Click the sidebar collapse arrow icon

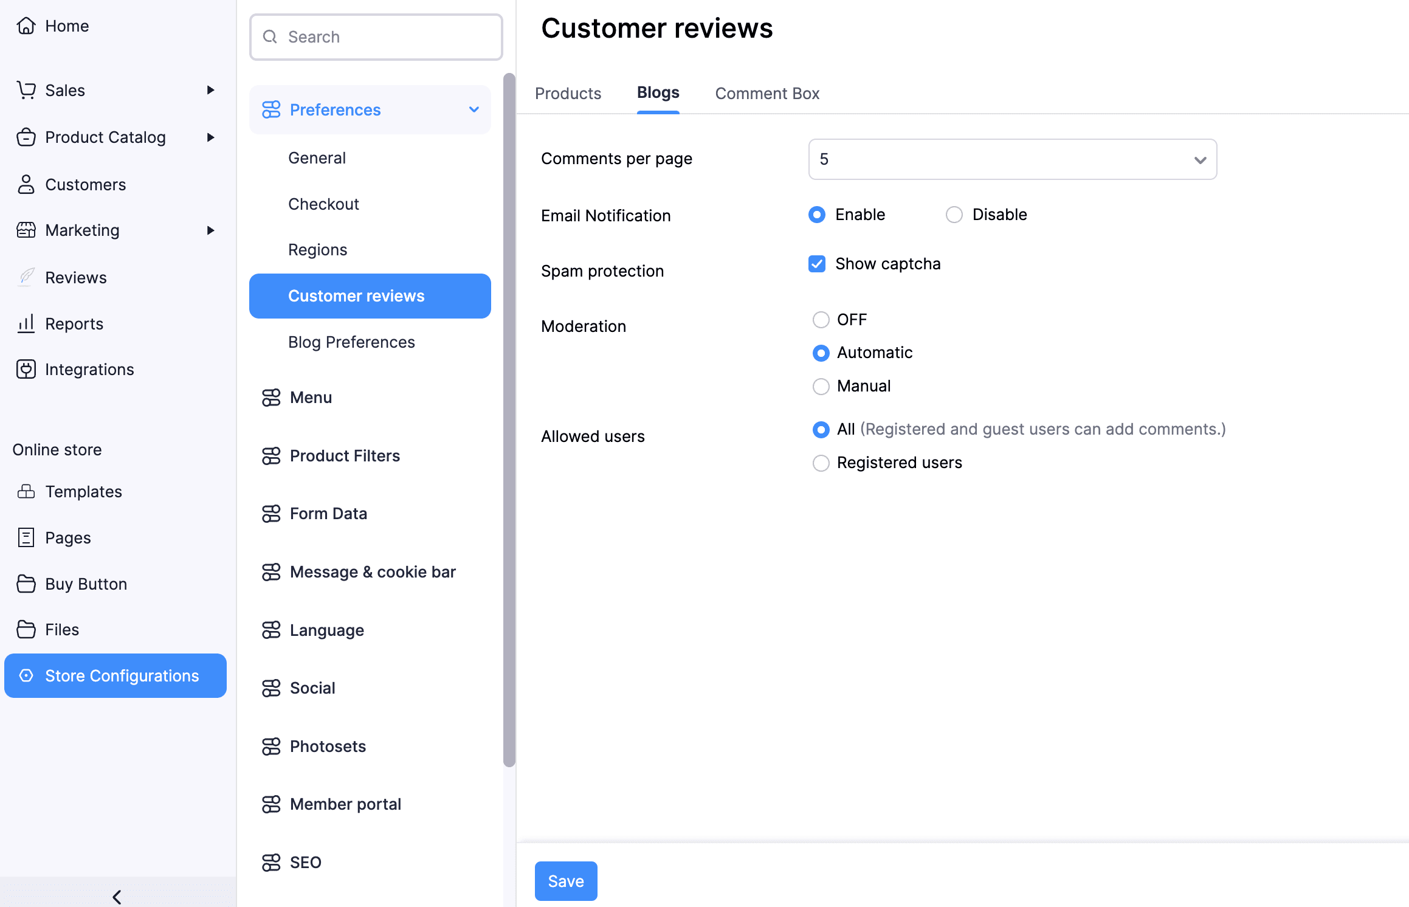tap(117, 896)
